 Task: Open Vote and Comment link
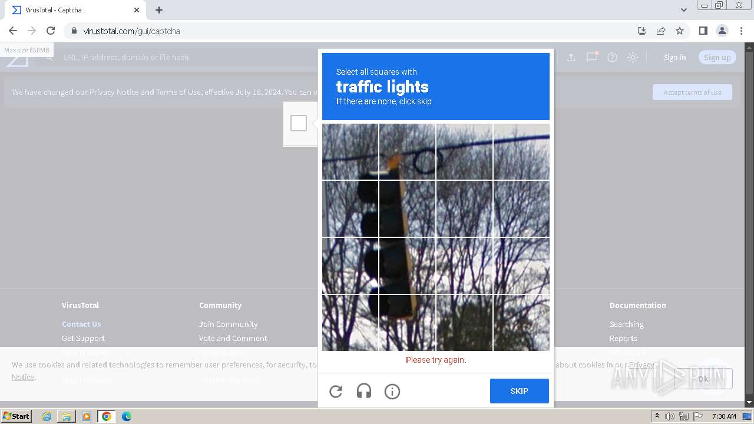click(x=233, y=338)
